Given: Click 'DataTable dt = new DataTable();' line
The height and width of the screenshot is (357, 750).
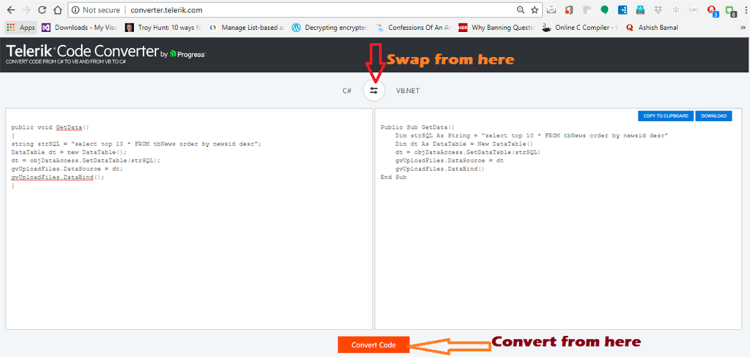Looking at the screenshot, I should 69,152.
